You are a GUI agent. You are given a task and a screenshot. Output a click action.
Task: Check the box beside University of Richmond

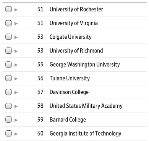pos(8,51)
